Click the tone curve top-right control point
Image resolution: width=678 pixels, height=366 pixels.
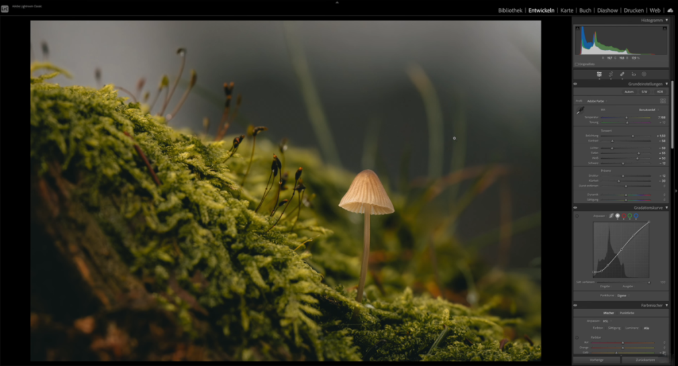649,222
